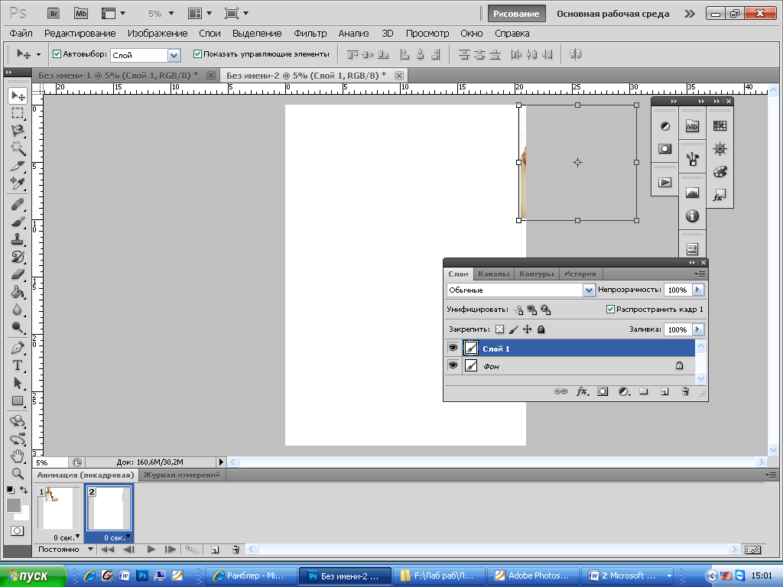Screen dimensions: 783x587
Task: Select the Rectangular Marquee tool
Action: [x=18, y=113]
